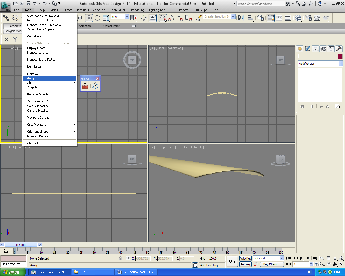Viewport: 345px width, 276px height.
Task: Select Measure Distance... menu entry
Action: [x=50, y=136]
